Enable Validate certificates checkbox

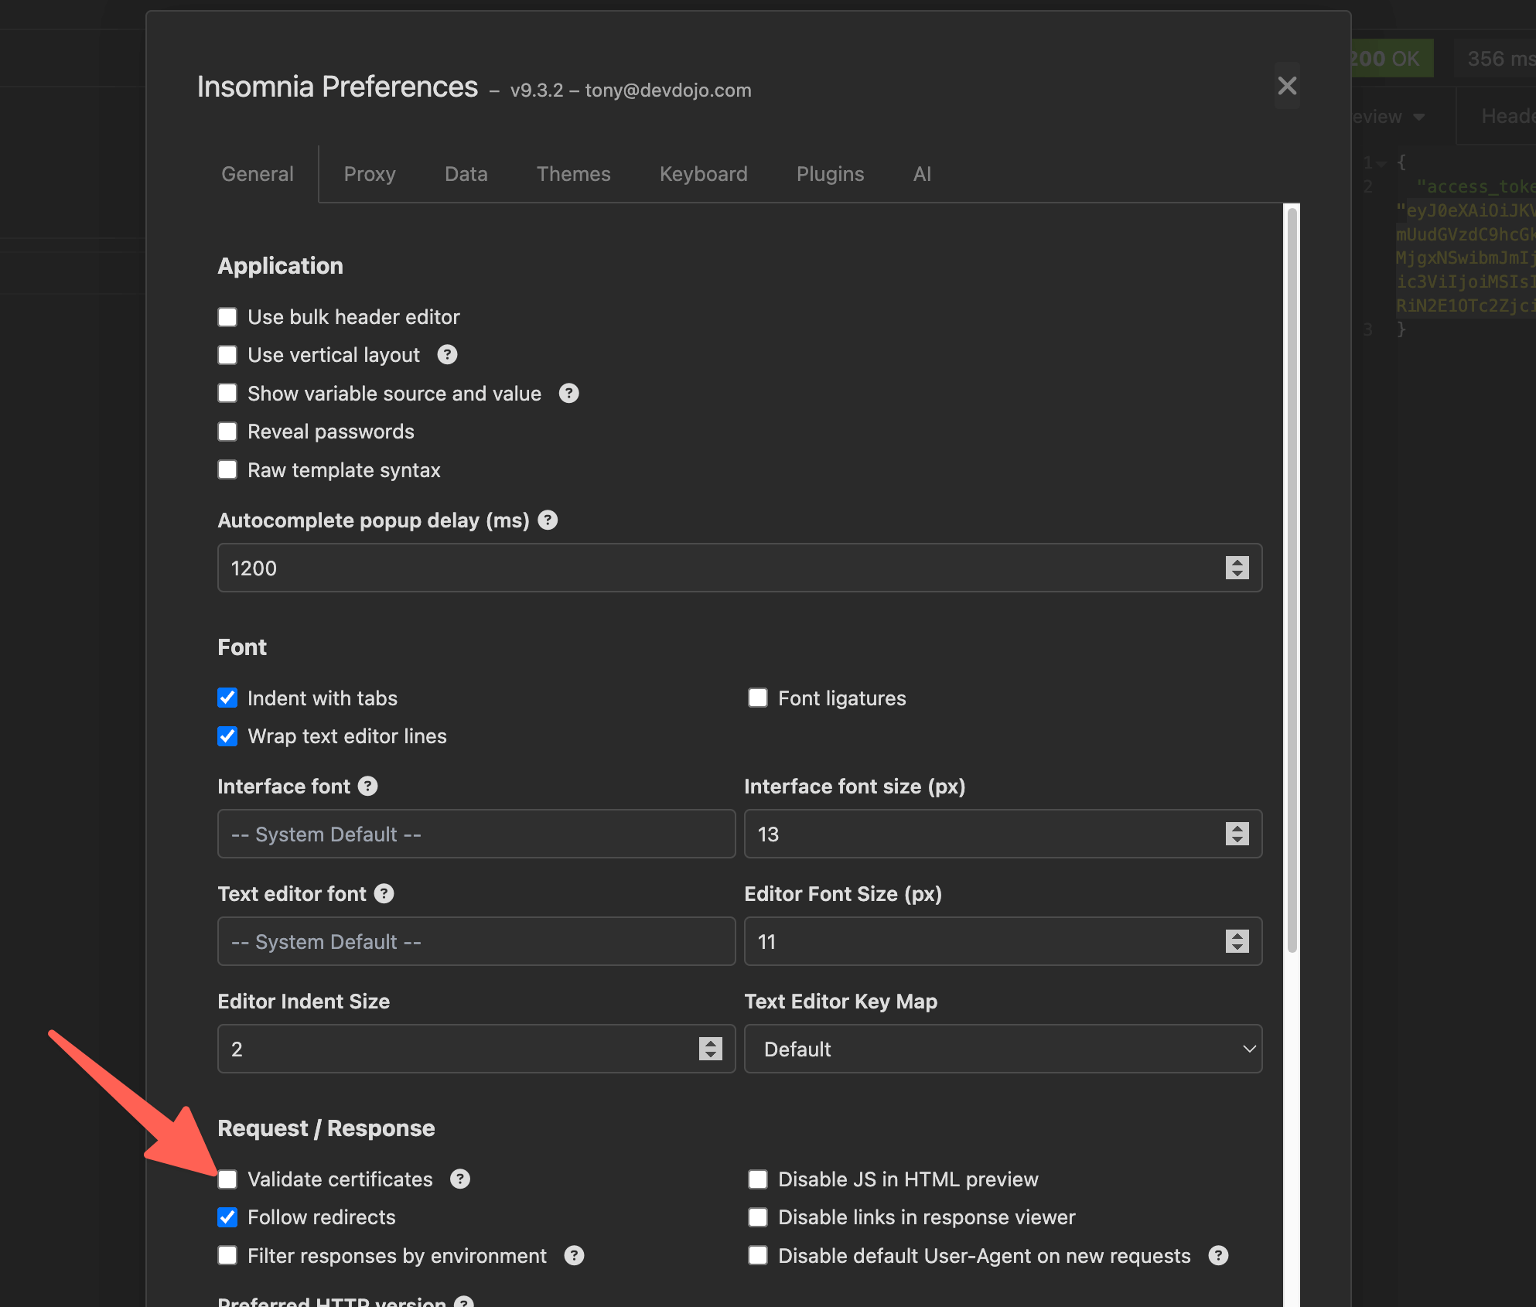[x=227, y=1179]
